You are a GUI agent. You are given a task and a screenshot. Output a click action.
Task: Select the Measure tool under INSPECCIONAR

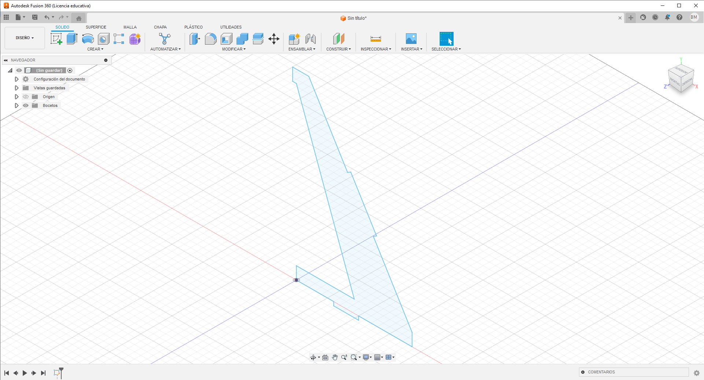click(x=375, y=38)
